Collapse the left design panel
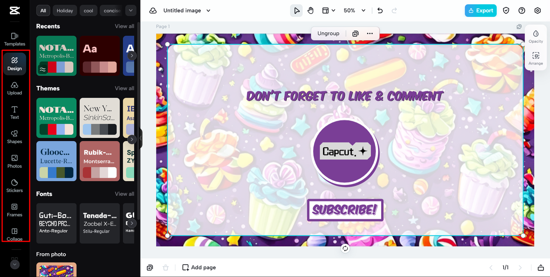Viewport: 550px width, 277px height. point(141,138)
